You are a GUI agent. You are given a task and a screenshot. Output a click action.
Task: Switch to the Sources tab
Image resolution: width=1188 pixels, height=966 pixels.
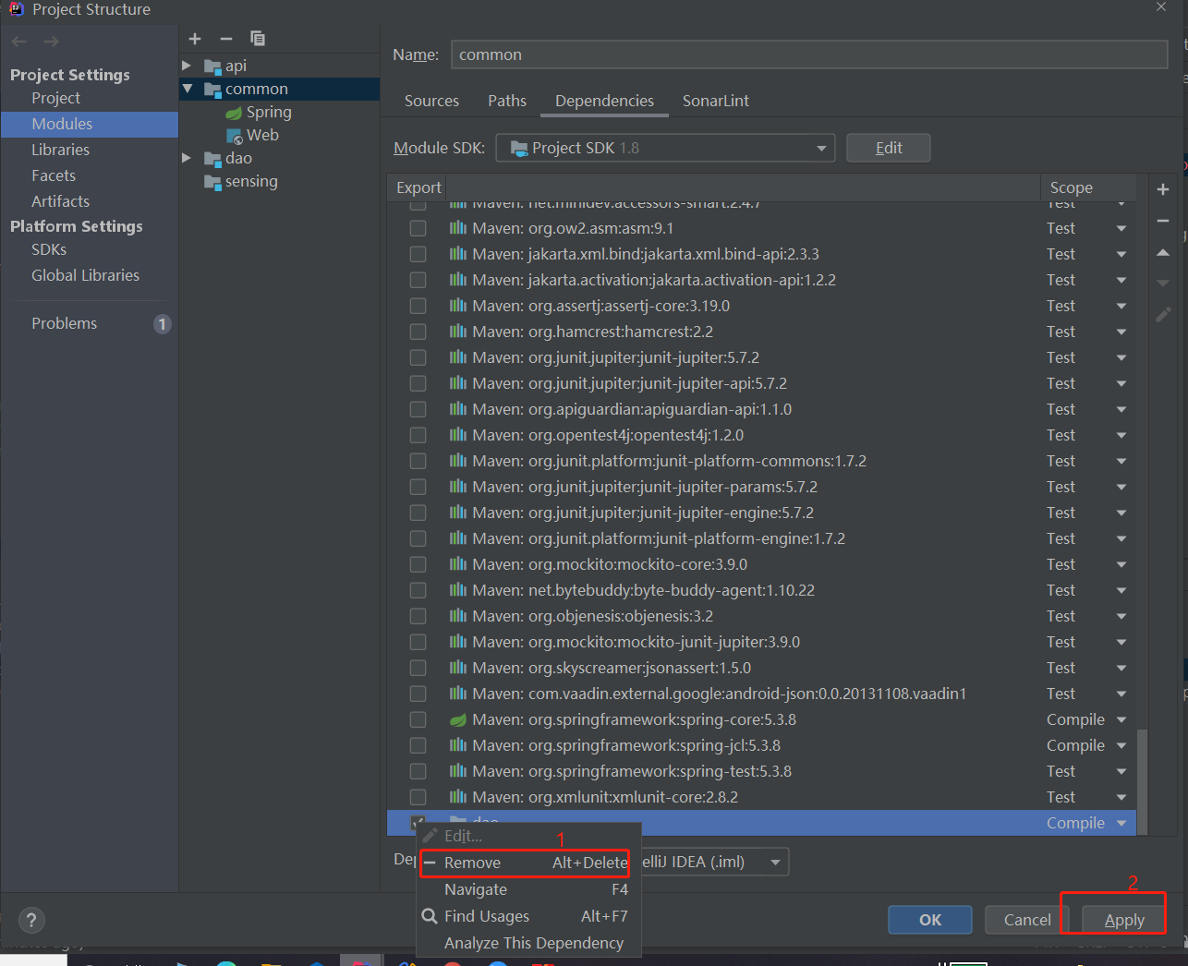click(431, 101)
